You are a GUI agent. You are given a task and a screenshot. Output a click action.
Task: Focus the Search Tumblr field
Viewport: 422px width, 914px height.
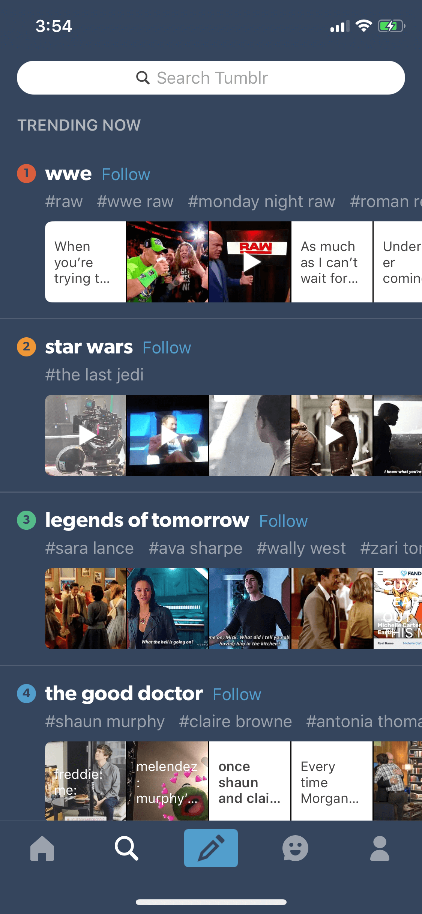click(211, 78)
